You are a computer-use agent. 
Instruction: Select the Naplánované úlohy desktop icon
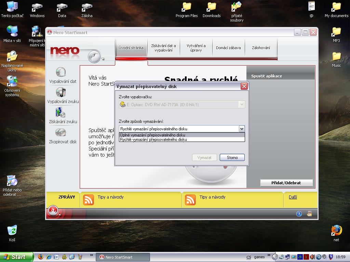tap(12, 61)
